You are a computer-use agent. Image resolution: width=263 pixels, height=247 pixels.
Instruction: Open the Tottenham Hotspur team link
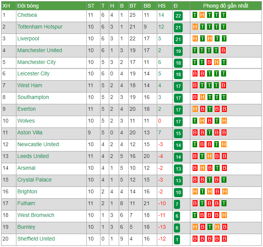pos(40,27)
